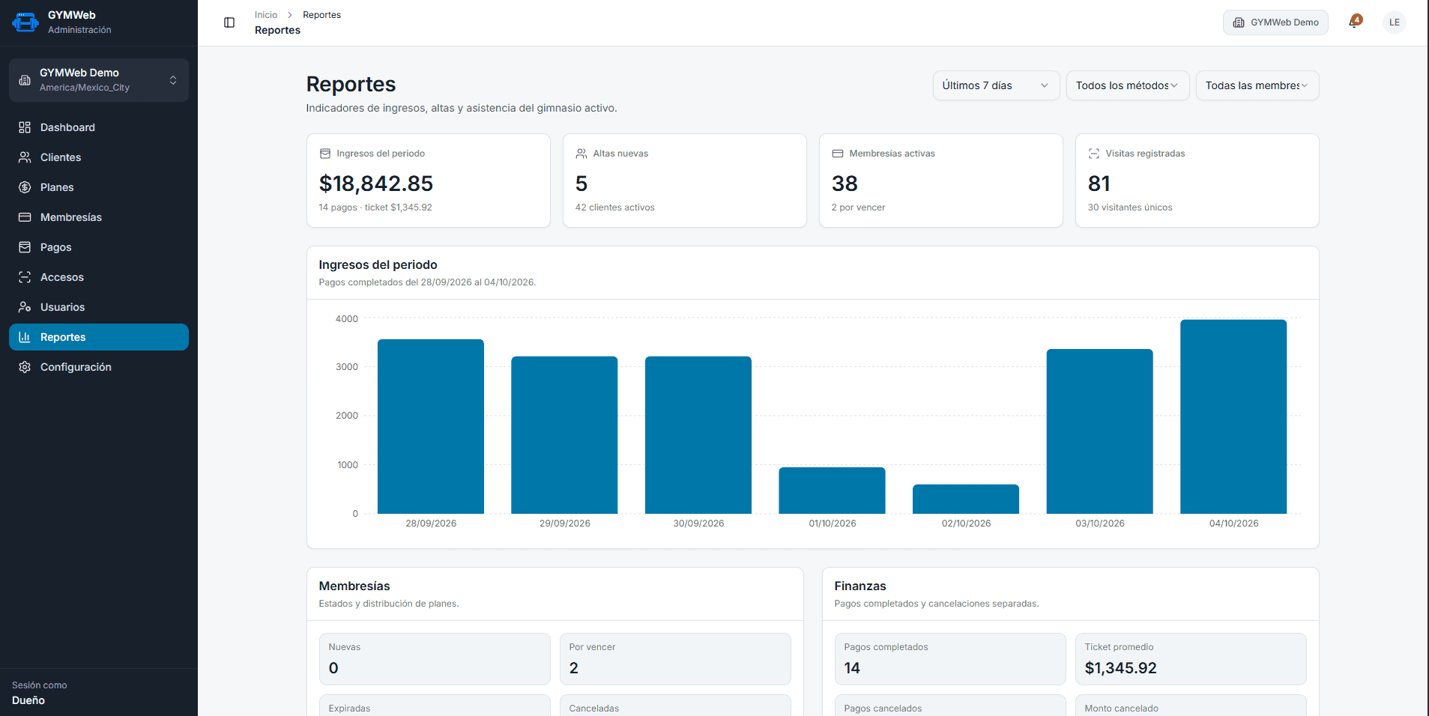Click the 30 visitantes únicos text
Screen dimensions: 1429x716
coord(1130,207)
